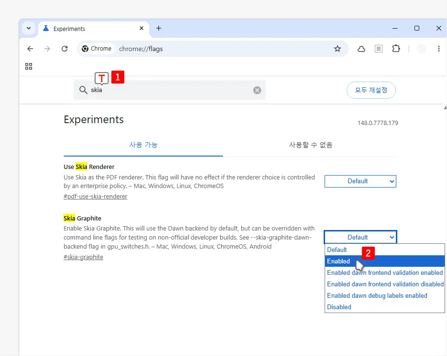The image size is (447, 356).
Task: Collapse the Skia Graphite Default dropdown
Action: [x=360, y=237]
